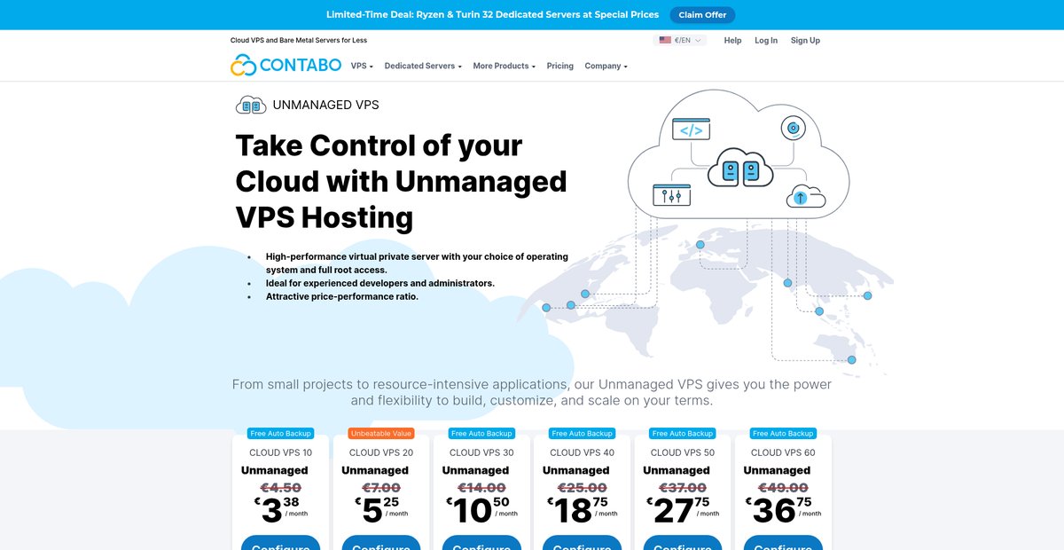The image size is (1064, 550).
Task: Click the Attractive price-performance ratio bullet
Action: click(x=342, y=296)
